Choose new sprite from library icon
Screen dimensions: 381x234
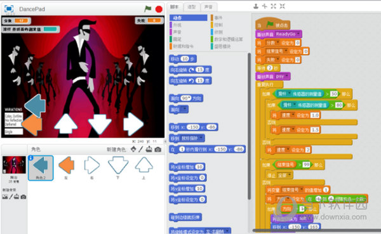[133, 149]
